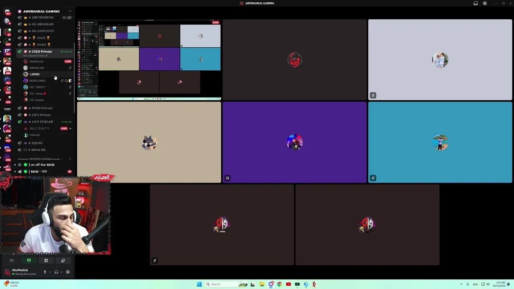Click the muted mic icon on gray tile

click(x=373, y=95)
